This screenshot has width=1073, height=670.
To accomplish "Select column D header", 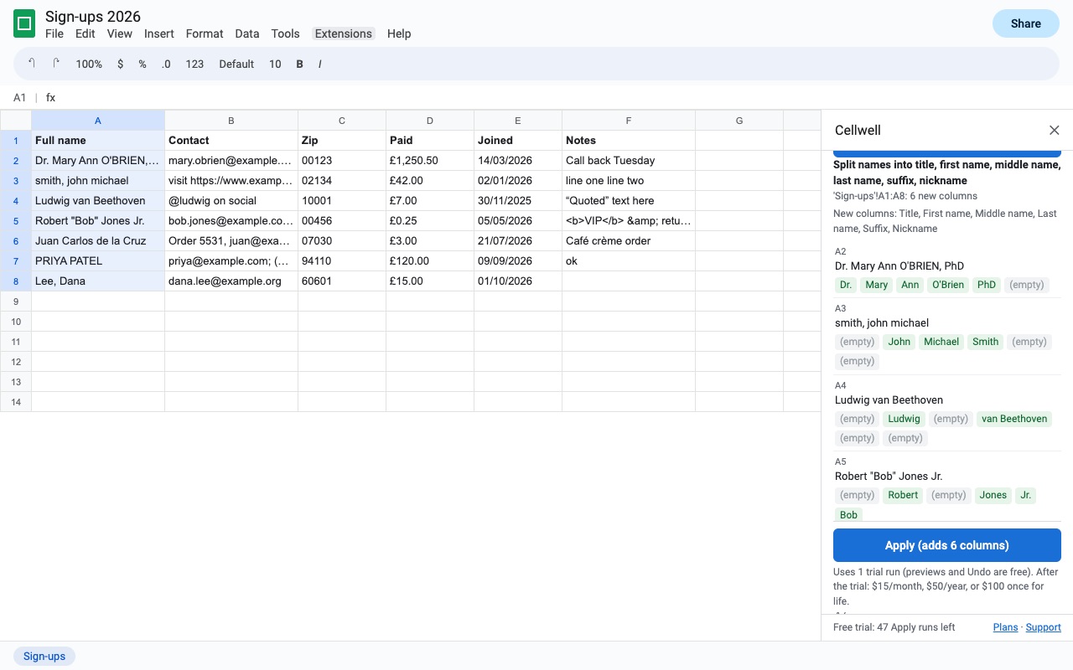I will 430,121.
